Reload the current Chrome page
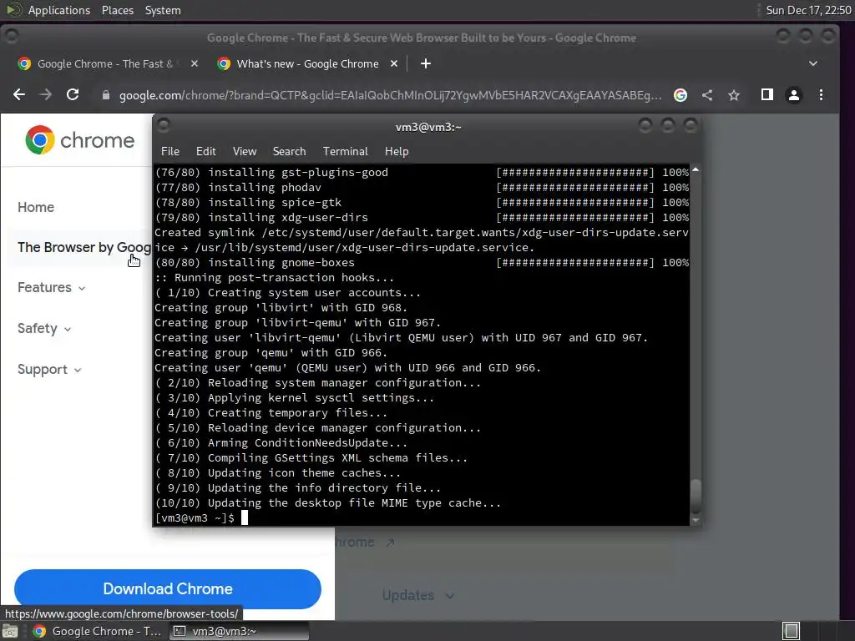The image size is (855, 641). [x=73, y=95]
